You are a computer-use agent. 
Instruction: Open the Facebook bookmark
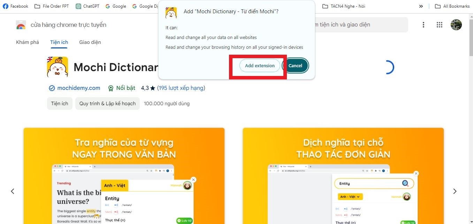click(16, 6)
